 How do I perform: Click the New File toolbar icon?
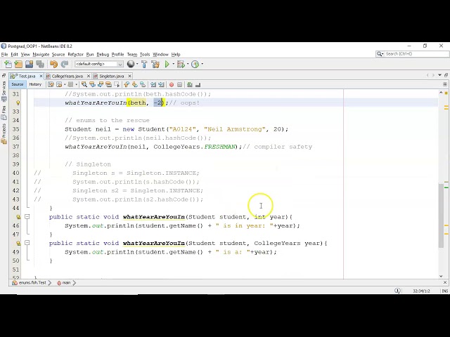[x=8, y=64]
